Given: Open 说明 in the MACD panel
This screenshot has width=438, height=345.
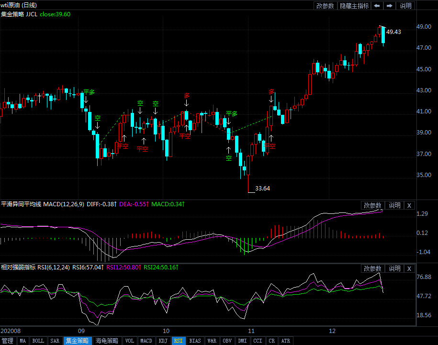Looking at the screenshot, I should (394, 205).
